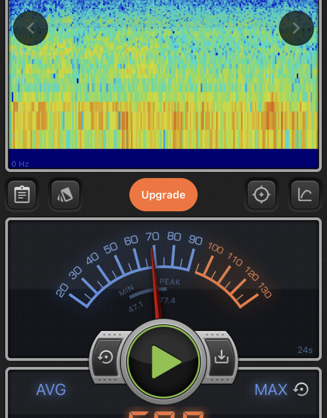Reset the MAX value with circular arrow
Viewport: 327px width, 418px height.
pos(301,390)
